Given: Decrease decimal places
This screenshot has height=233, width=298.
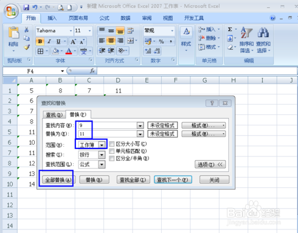Looking at the screenshot, I should click(x=157, y=51).
